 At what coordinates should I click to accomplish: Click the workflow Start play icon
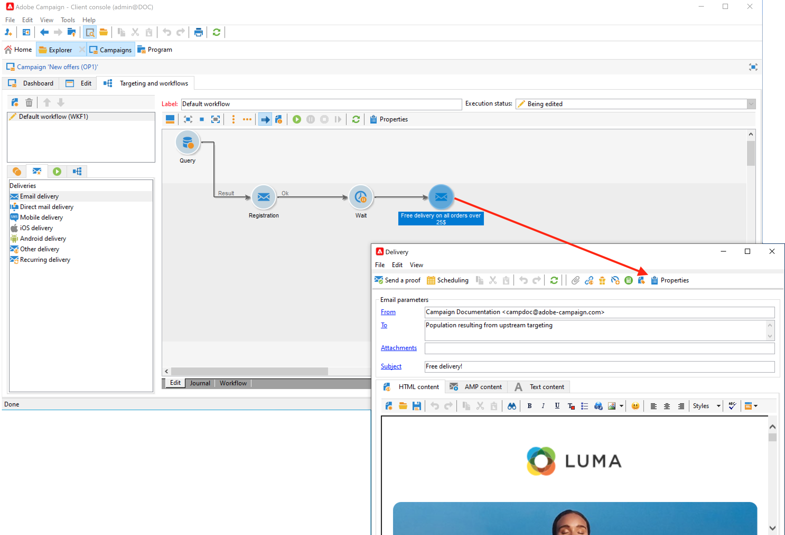(297, 120)
